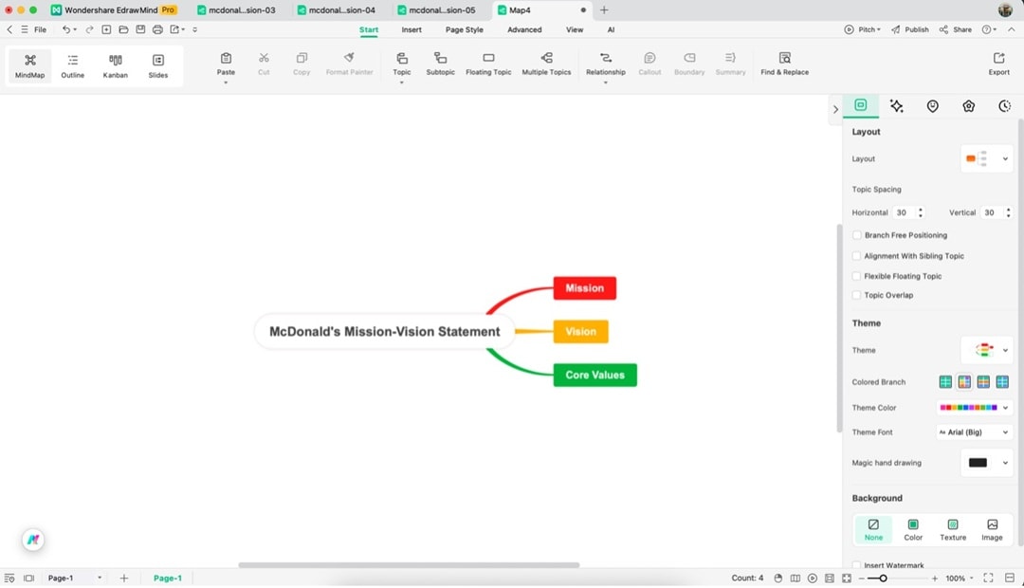This screenshot has height=588, width=1024.
Task: Select Image background option
Action: click(x=992, y=529)
